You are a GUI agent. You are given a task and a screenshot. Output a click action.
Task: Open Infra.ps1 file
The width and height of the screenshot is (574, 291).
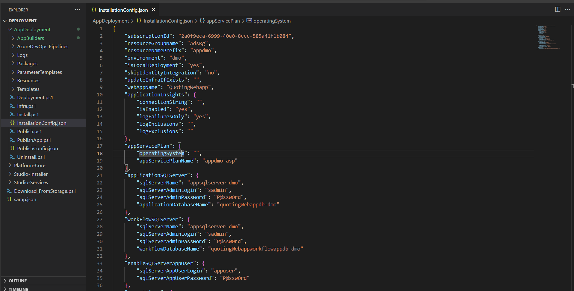pyautogui.click(x=26, y=106)
